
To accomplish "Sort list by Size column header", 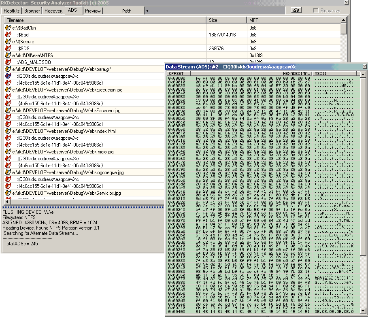I will (226, 20).
